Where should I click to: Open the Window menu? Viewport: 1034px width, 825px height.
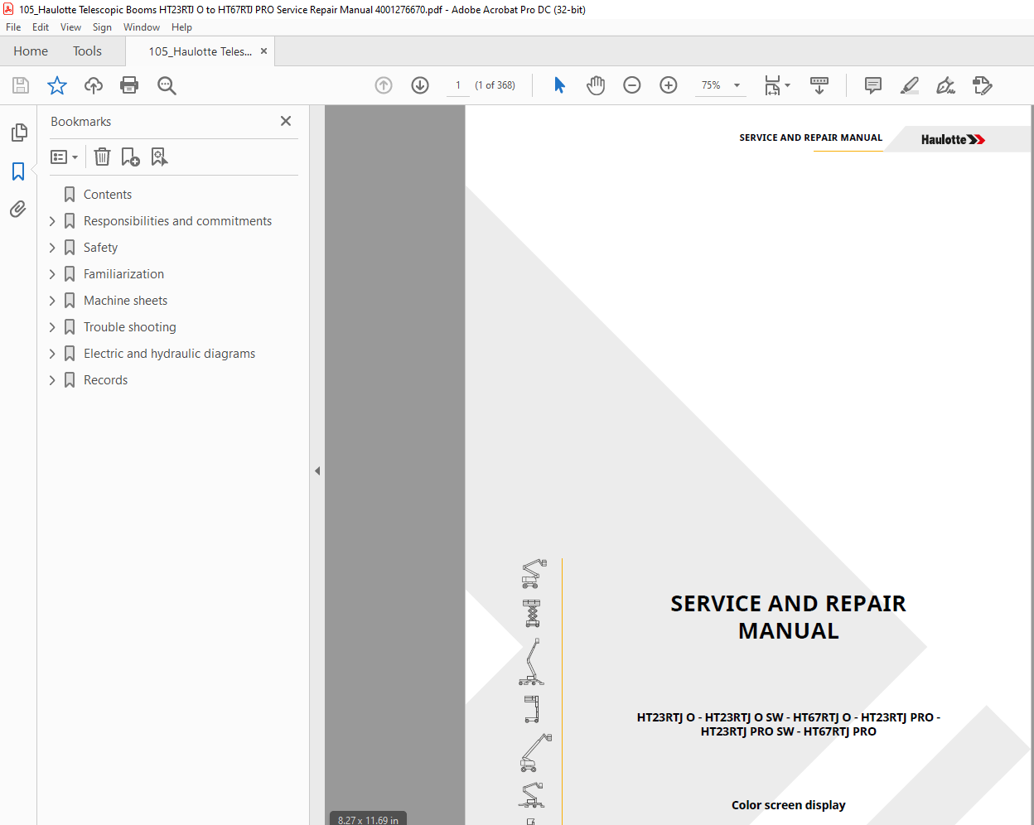tap(142, 27)
